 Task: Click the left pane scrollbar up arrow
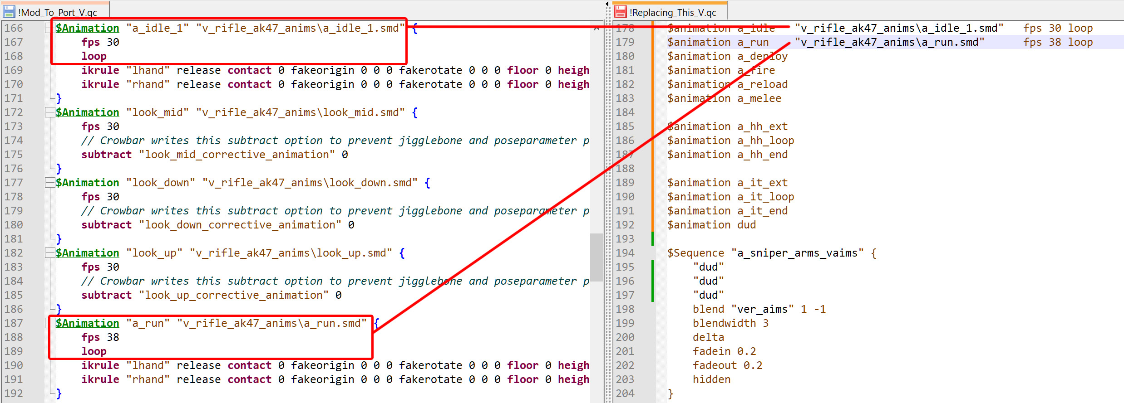[597, 28]
